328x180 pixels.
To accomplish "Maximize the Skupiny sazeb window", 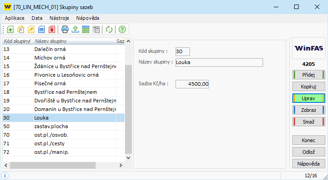I will pyautogui.click(x=296, y=7).
